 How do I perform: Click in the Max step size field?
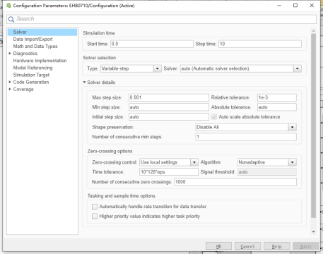169,97
